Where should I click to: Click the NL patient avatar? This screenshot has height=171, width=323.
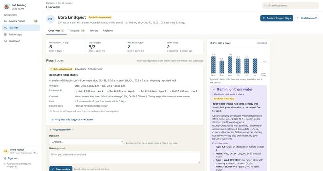[x=50, y=19]
